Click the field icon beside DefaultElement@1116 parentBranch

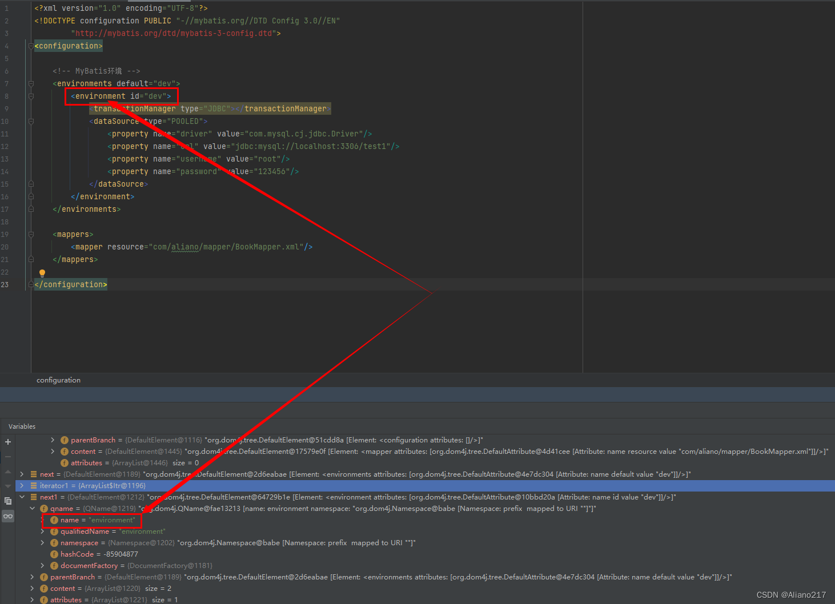tap(65, 440)
